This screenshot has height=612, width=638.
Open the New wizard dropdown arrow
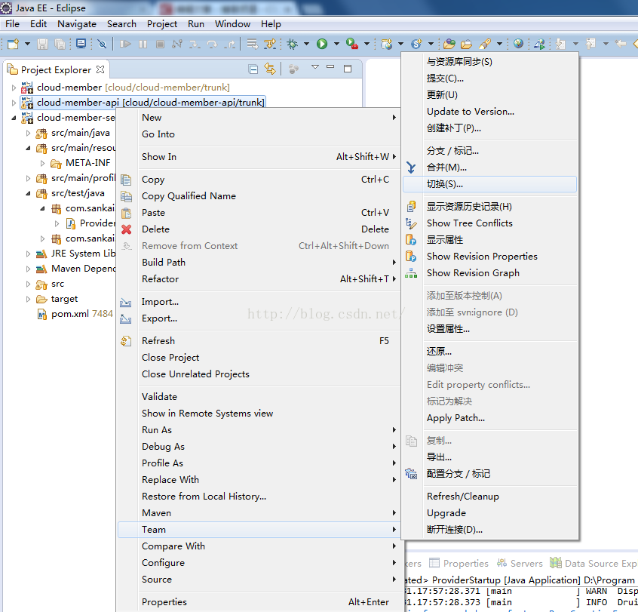coord(27,44)
